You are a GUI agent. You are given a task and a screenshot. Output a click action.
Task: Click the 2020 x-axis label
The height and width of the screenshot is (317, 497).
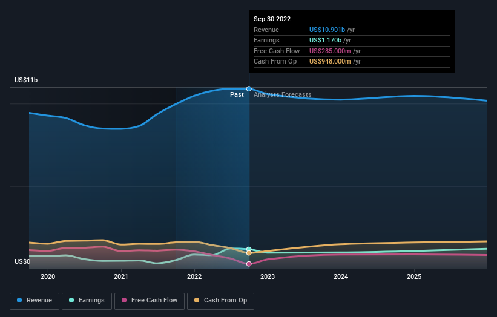click(48, 277)
